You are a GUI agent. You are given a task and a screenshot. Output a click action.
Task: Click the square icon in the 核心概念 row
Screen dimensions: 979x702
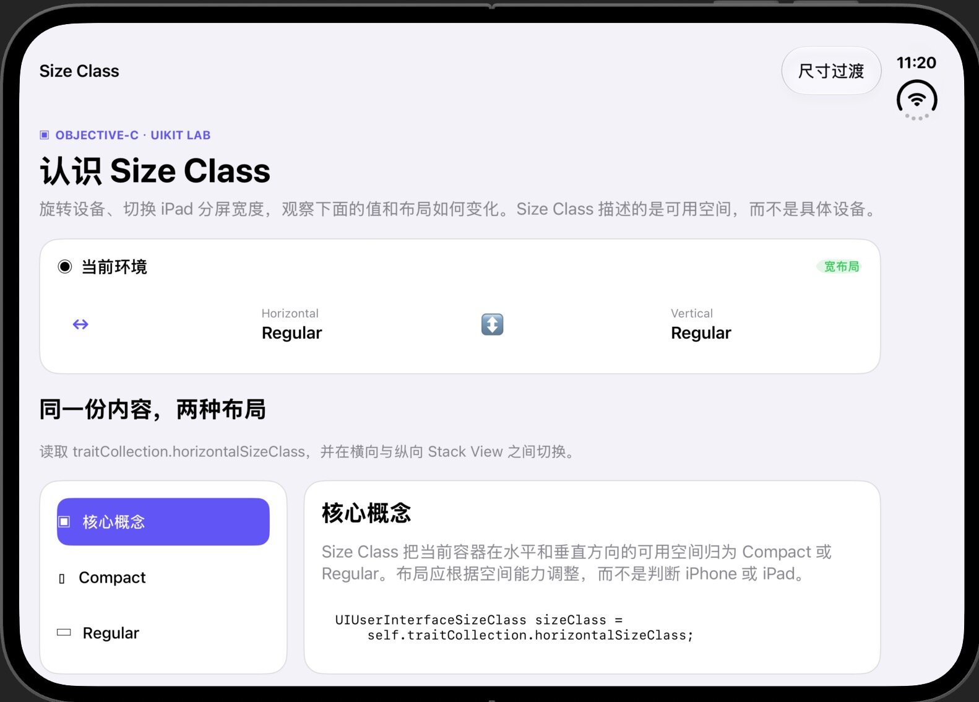64,522
